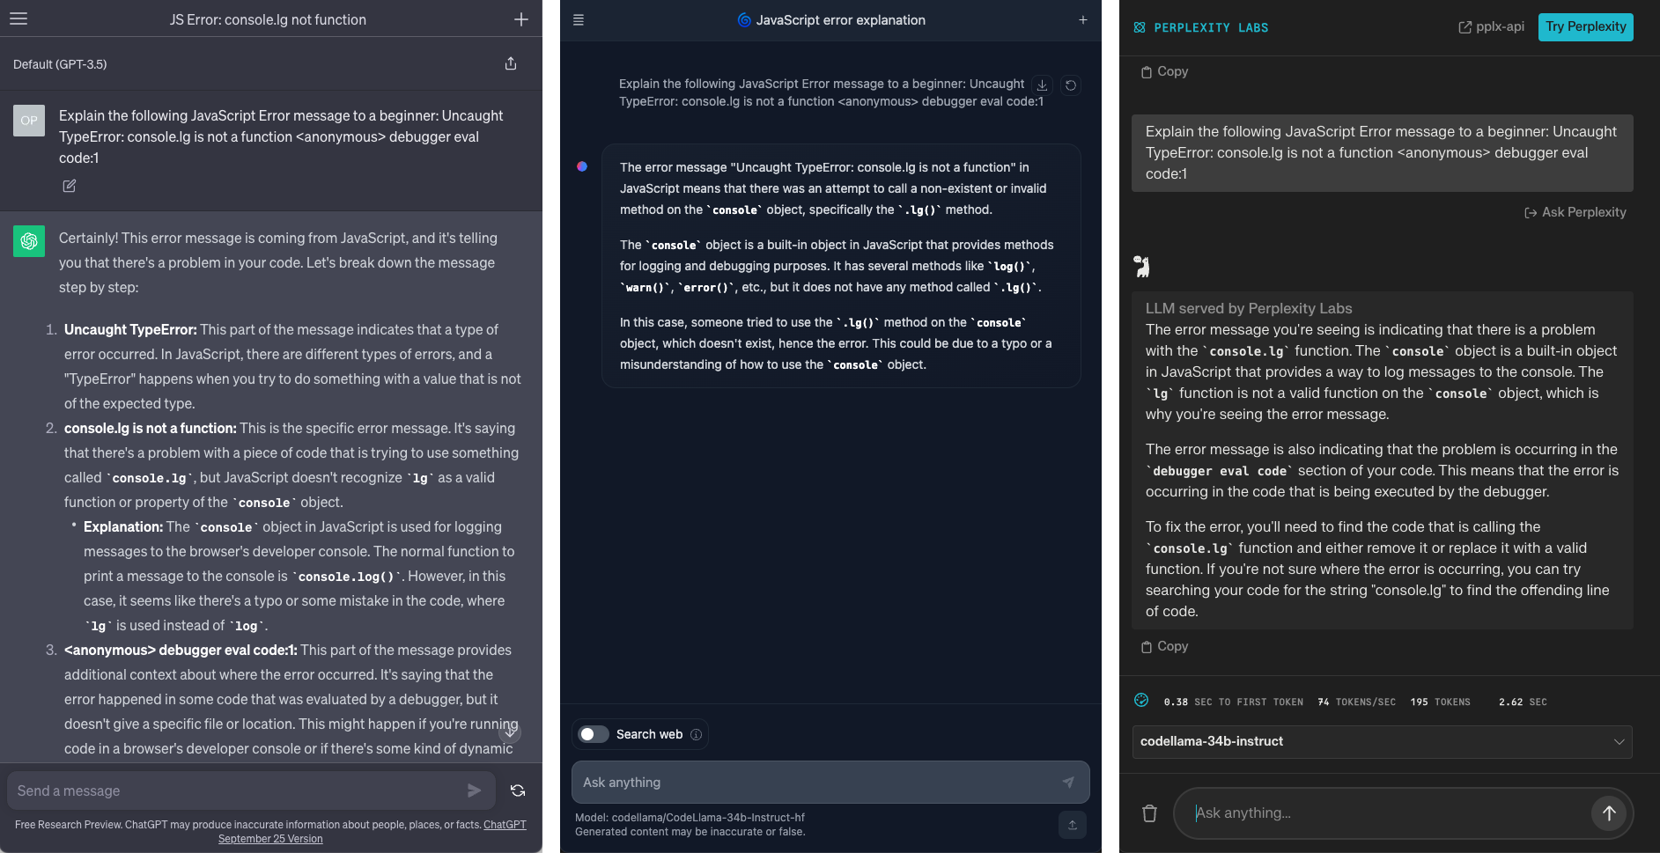1660x853 pixels.
Task: Edit the ChatGPT user prompt with pencil icon
Action: point(70,186)
